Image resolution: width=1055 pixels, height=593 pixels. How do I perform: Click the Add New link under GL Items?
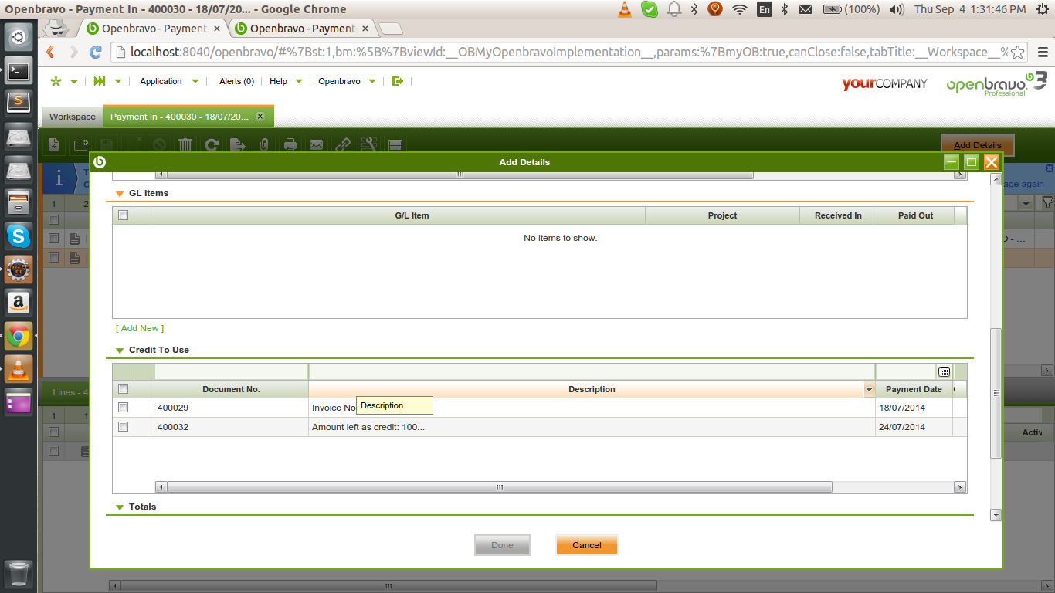click(x=140, y=328)
